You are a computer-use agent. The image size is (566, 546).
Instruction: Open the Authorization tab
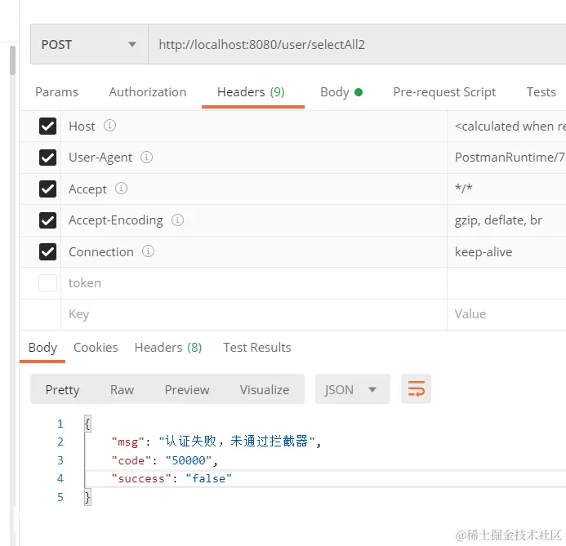(x=148, y=92)
